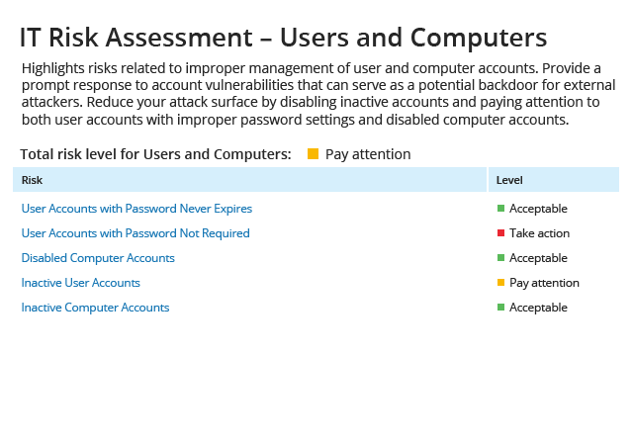
Task: Open User Accounts with Password Never Expires link
Action: click(136, 209)
